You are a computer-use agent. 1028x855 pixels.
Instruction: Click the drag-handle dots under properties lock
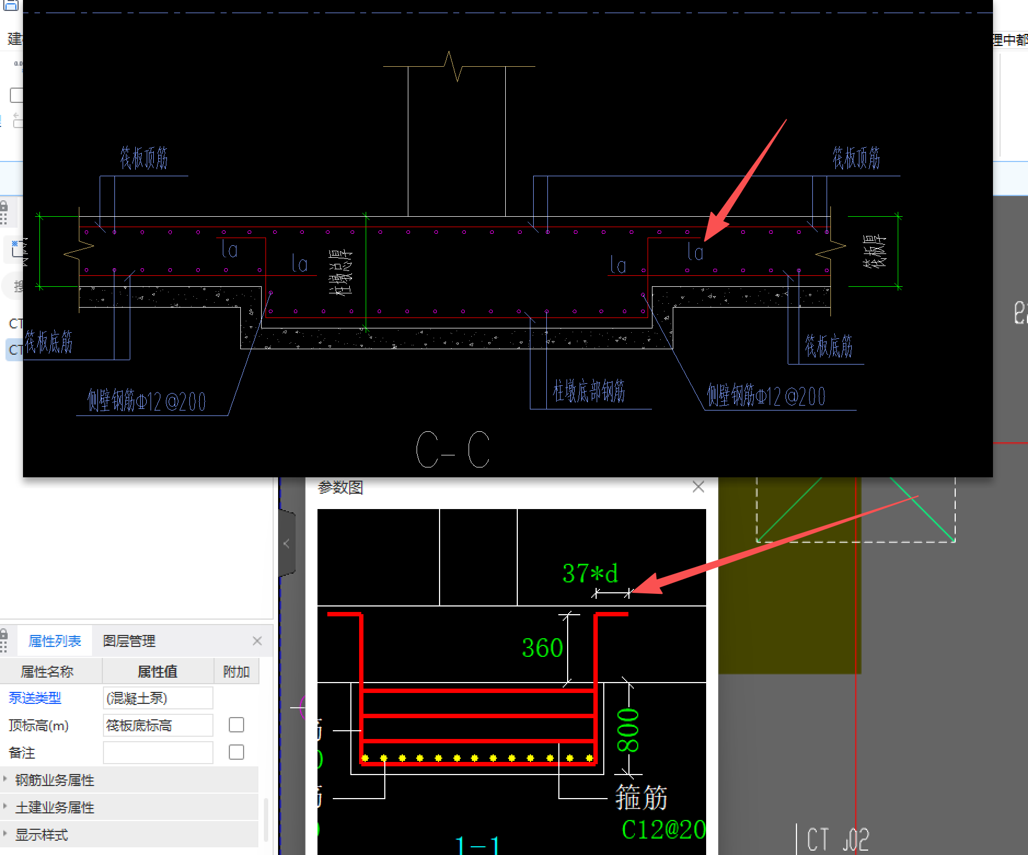tap(4, 648)
